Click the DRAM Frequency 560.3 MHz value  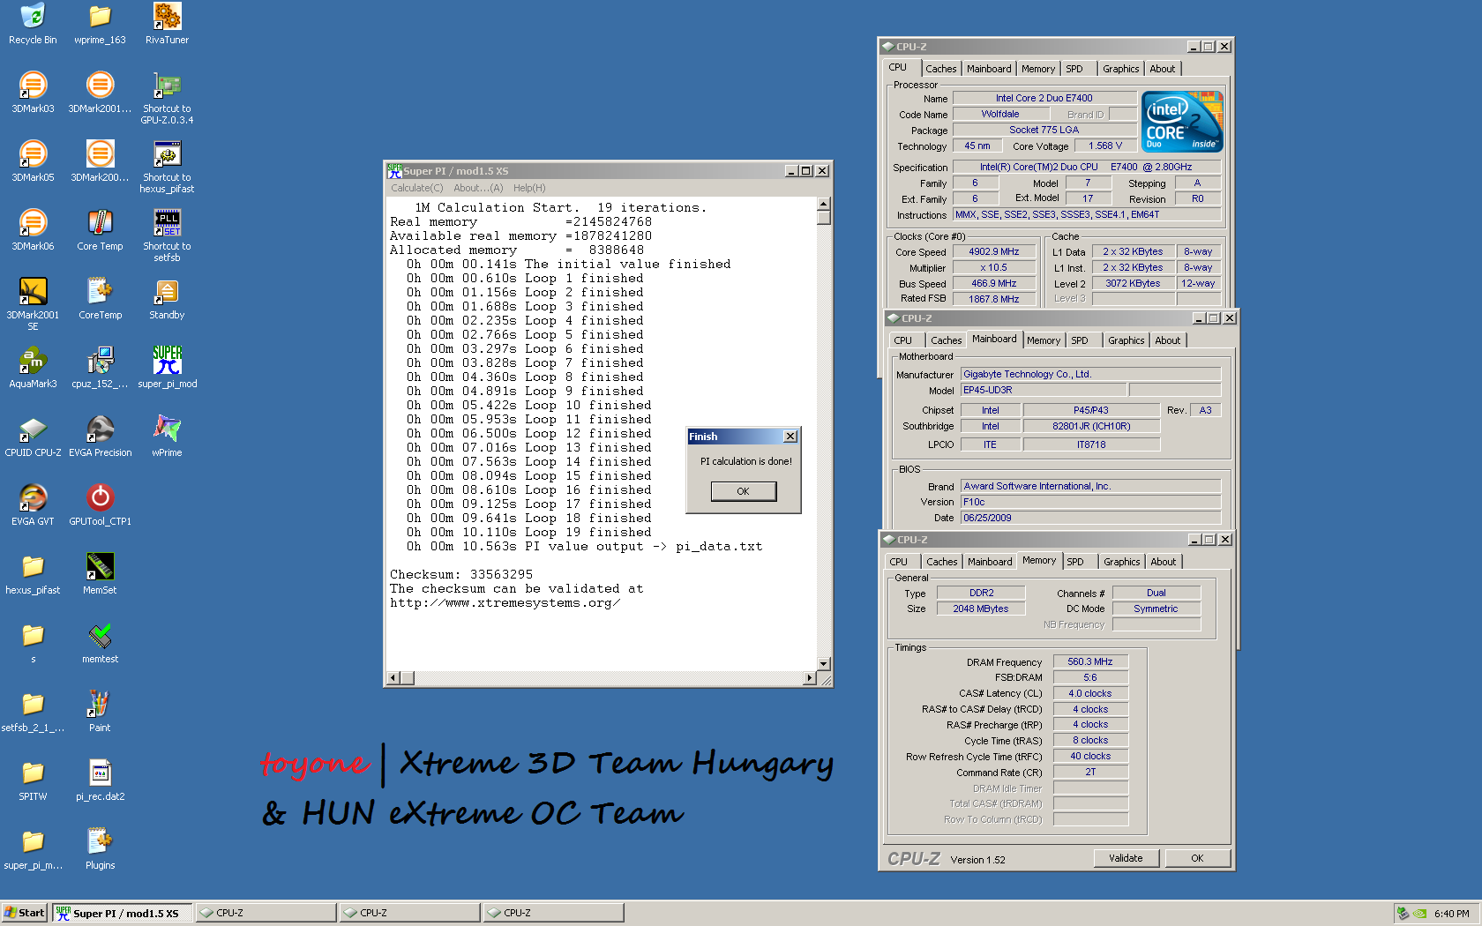[1090, 661]
